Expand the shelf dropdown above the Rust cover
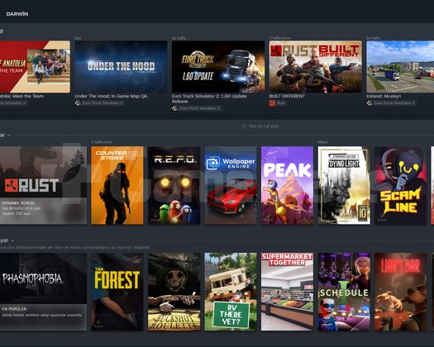 pyautogui.click(x=9, y=135)
